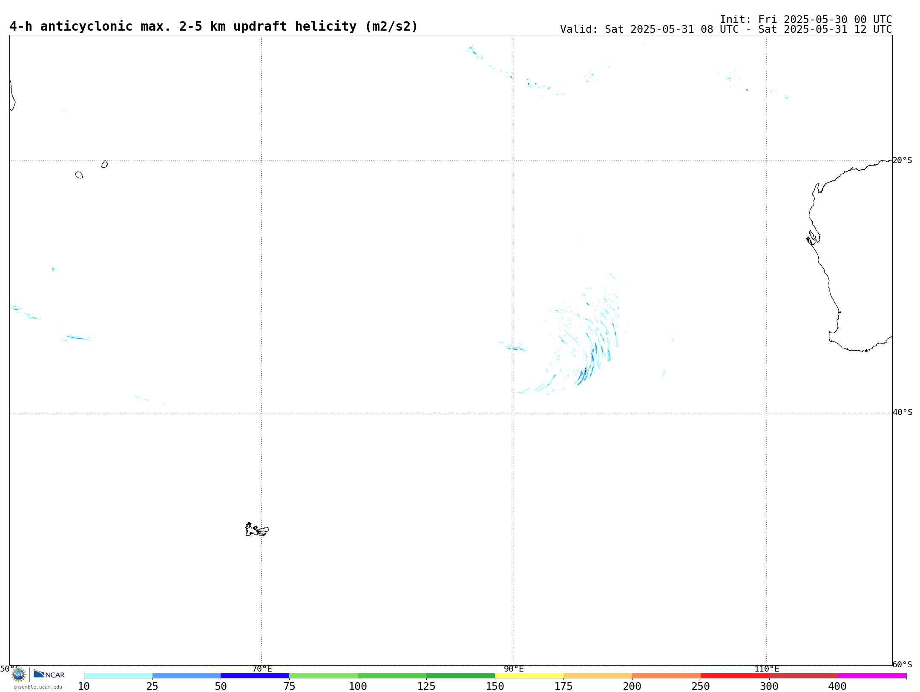Click the plot title about updraft helicity
The image size is (920, 692).
[214, 26]
